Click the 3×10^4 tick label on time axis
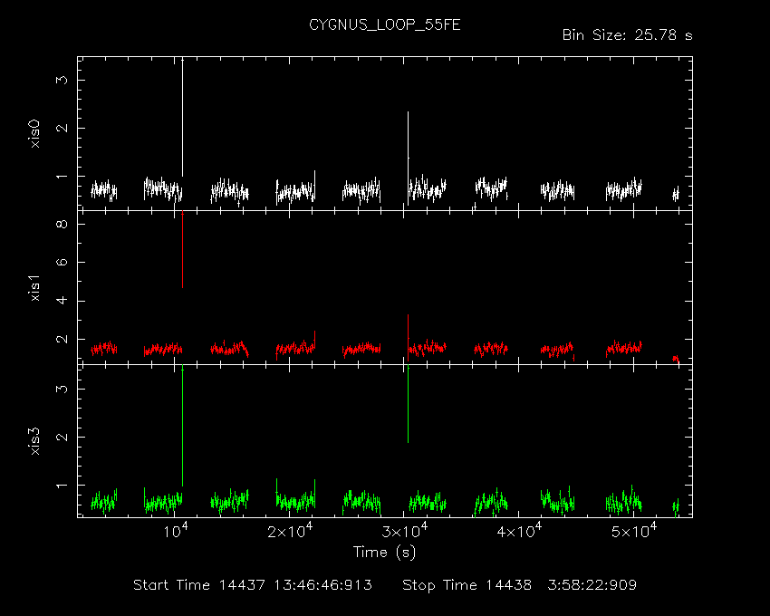The image size is (770, 616). tap(405, 531)
